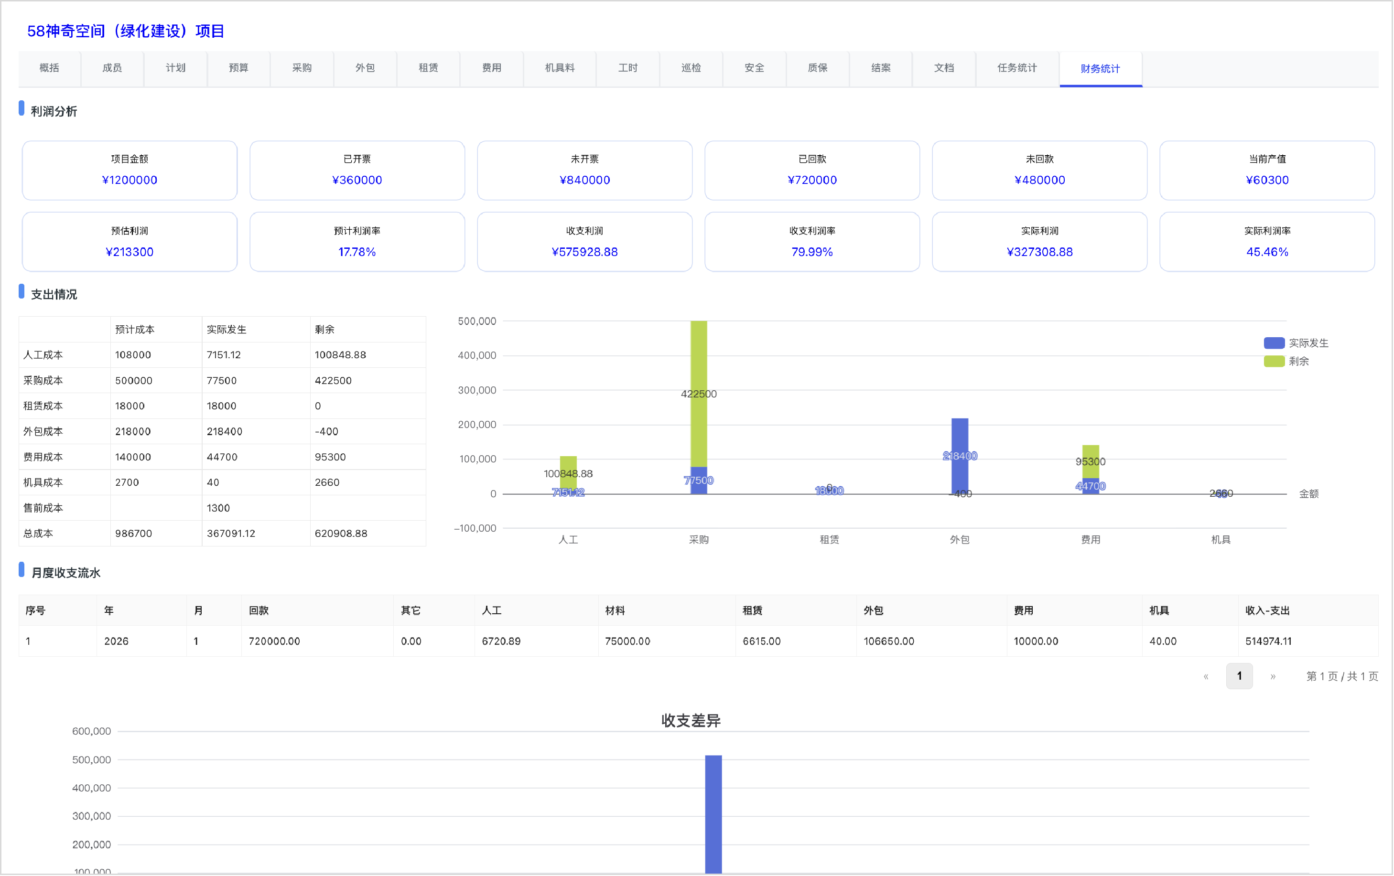The height and width of the screenshot is (876, 1394).
Task: Click the 外包成本 row label
Action: click(x=43, y=432)
